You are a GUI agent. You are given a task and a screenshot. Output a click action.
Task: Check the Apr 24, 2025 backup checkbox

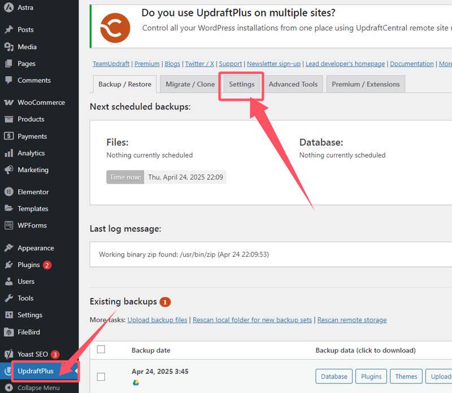[101, 377]
